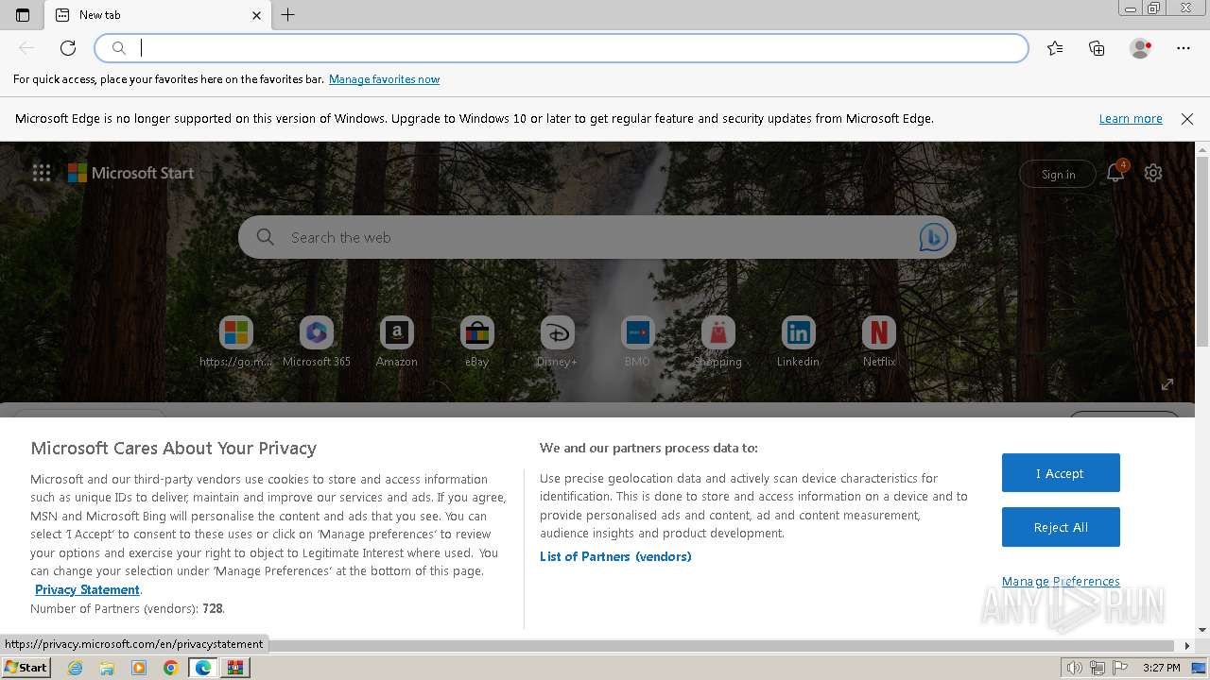Image resolution: width=1210 pixels, height=680 pixels.
Task: Open List of Partners (vendors) link
Action: (x=615, y=556)
